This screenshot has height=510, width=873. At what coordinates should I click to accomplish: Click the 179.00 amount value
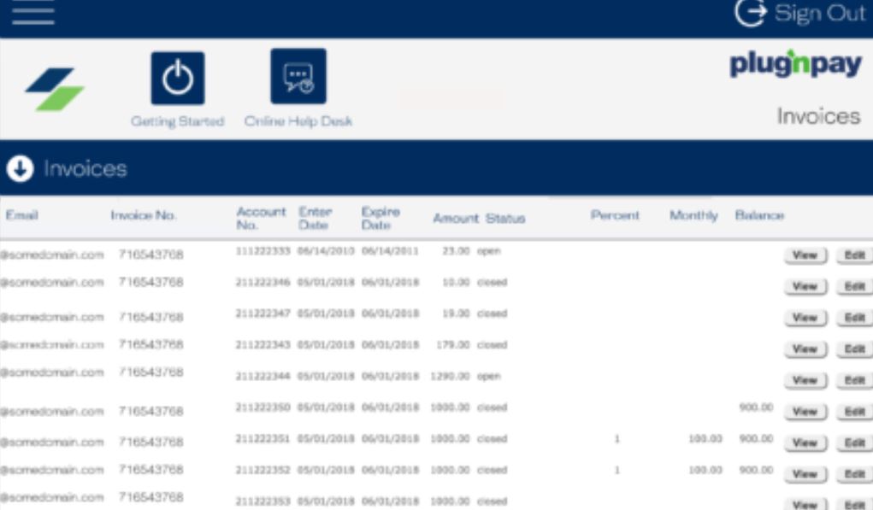[453, 345]
